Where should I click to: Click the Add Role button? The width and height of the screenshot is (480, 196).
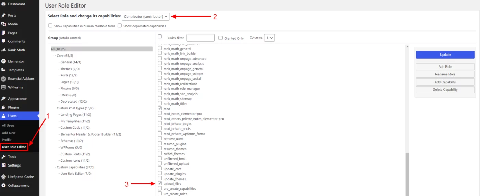click(x=445, y=67)
